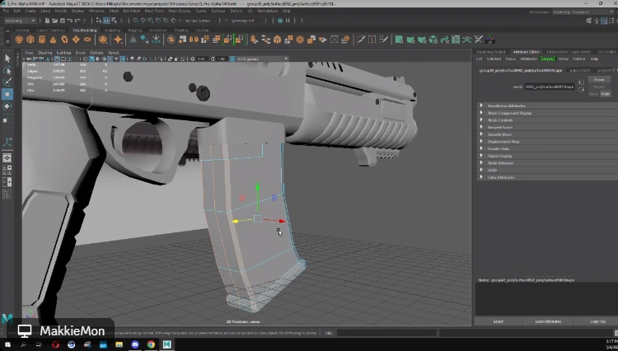Click the Maya icon in taskbar
This screenshot has width=618, height=351.
[x=166, y=345]
